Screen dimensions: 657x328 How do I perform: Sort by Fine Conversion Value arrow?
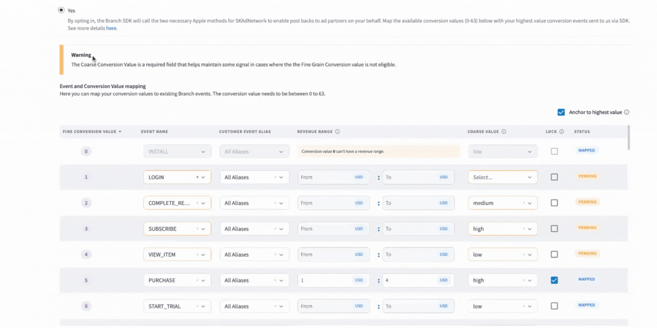(x=120, y=132)
